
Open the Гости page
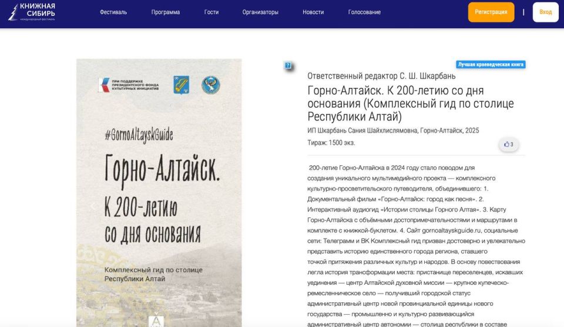(x=211, y=12)
